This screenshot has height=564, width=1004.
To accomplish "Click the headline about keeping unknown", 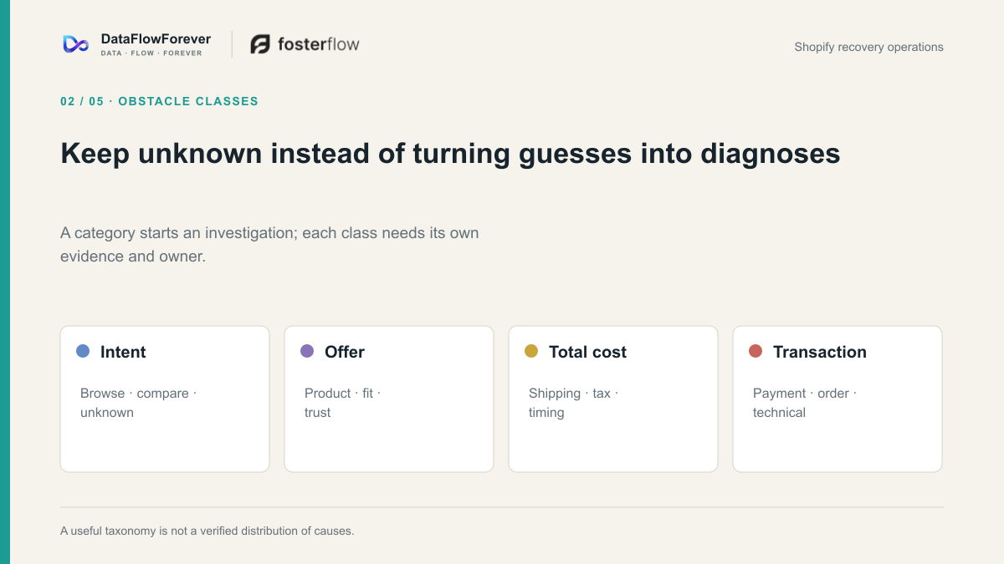I will pyautogui.click(x=450, y=153).
